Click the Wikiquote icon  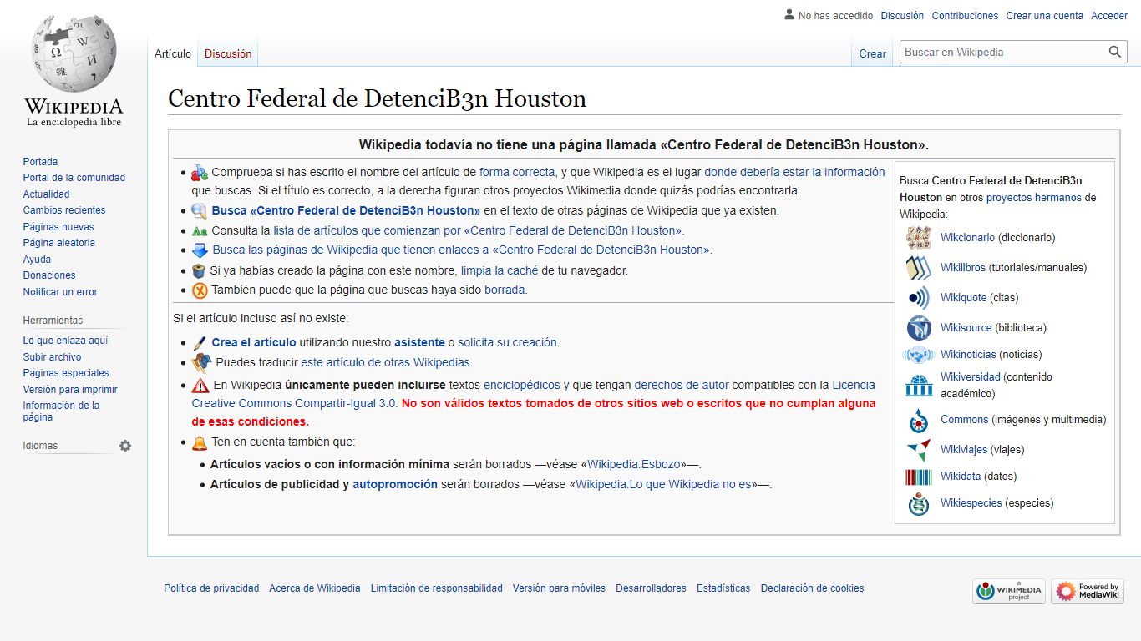click(x=919, y=298)
